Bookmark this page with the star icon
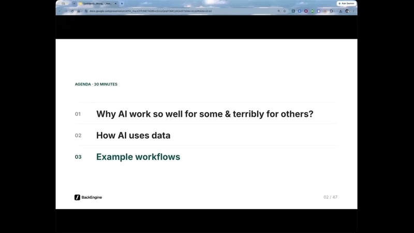This screenshot has width=414, height=233. [285, 11]
